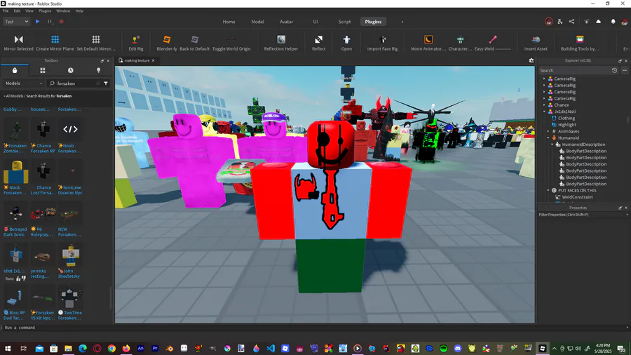Select the John Shedletsky model thumbnail

tap(70, 255)
